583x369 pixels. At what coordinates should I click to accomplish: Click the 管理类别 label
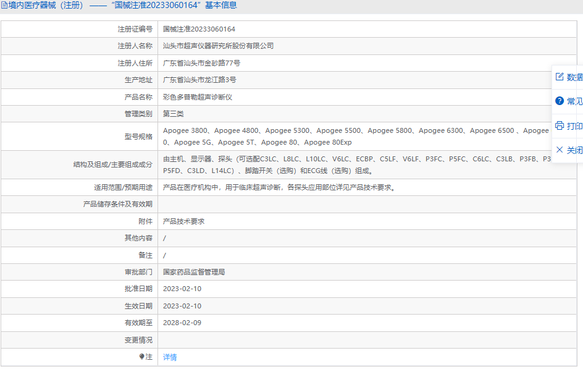pos(138,114)
